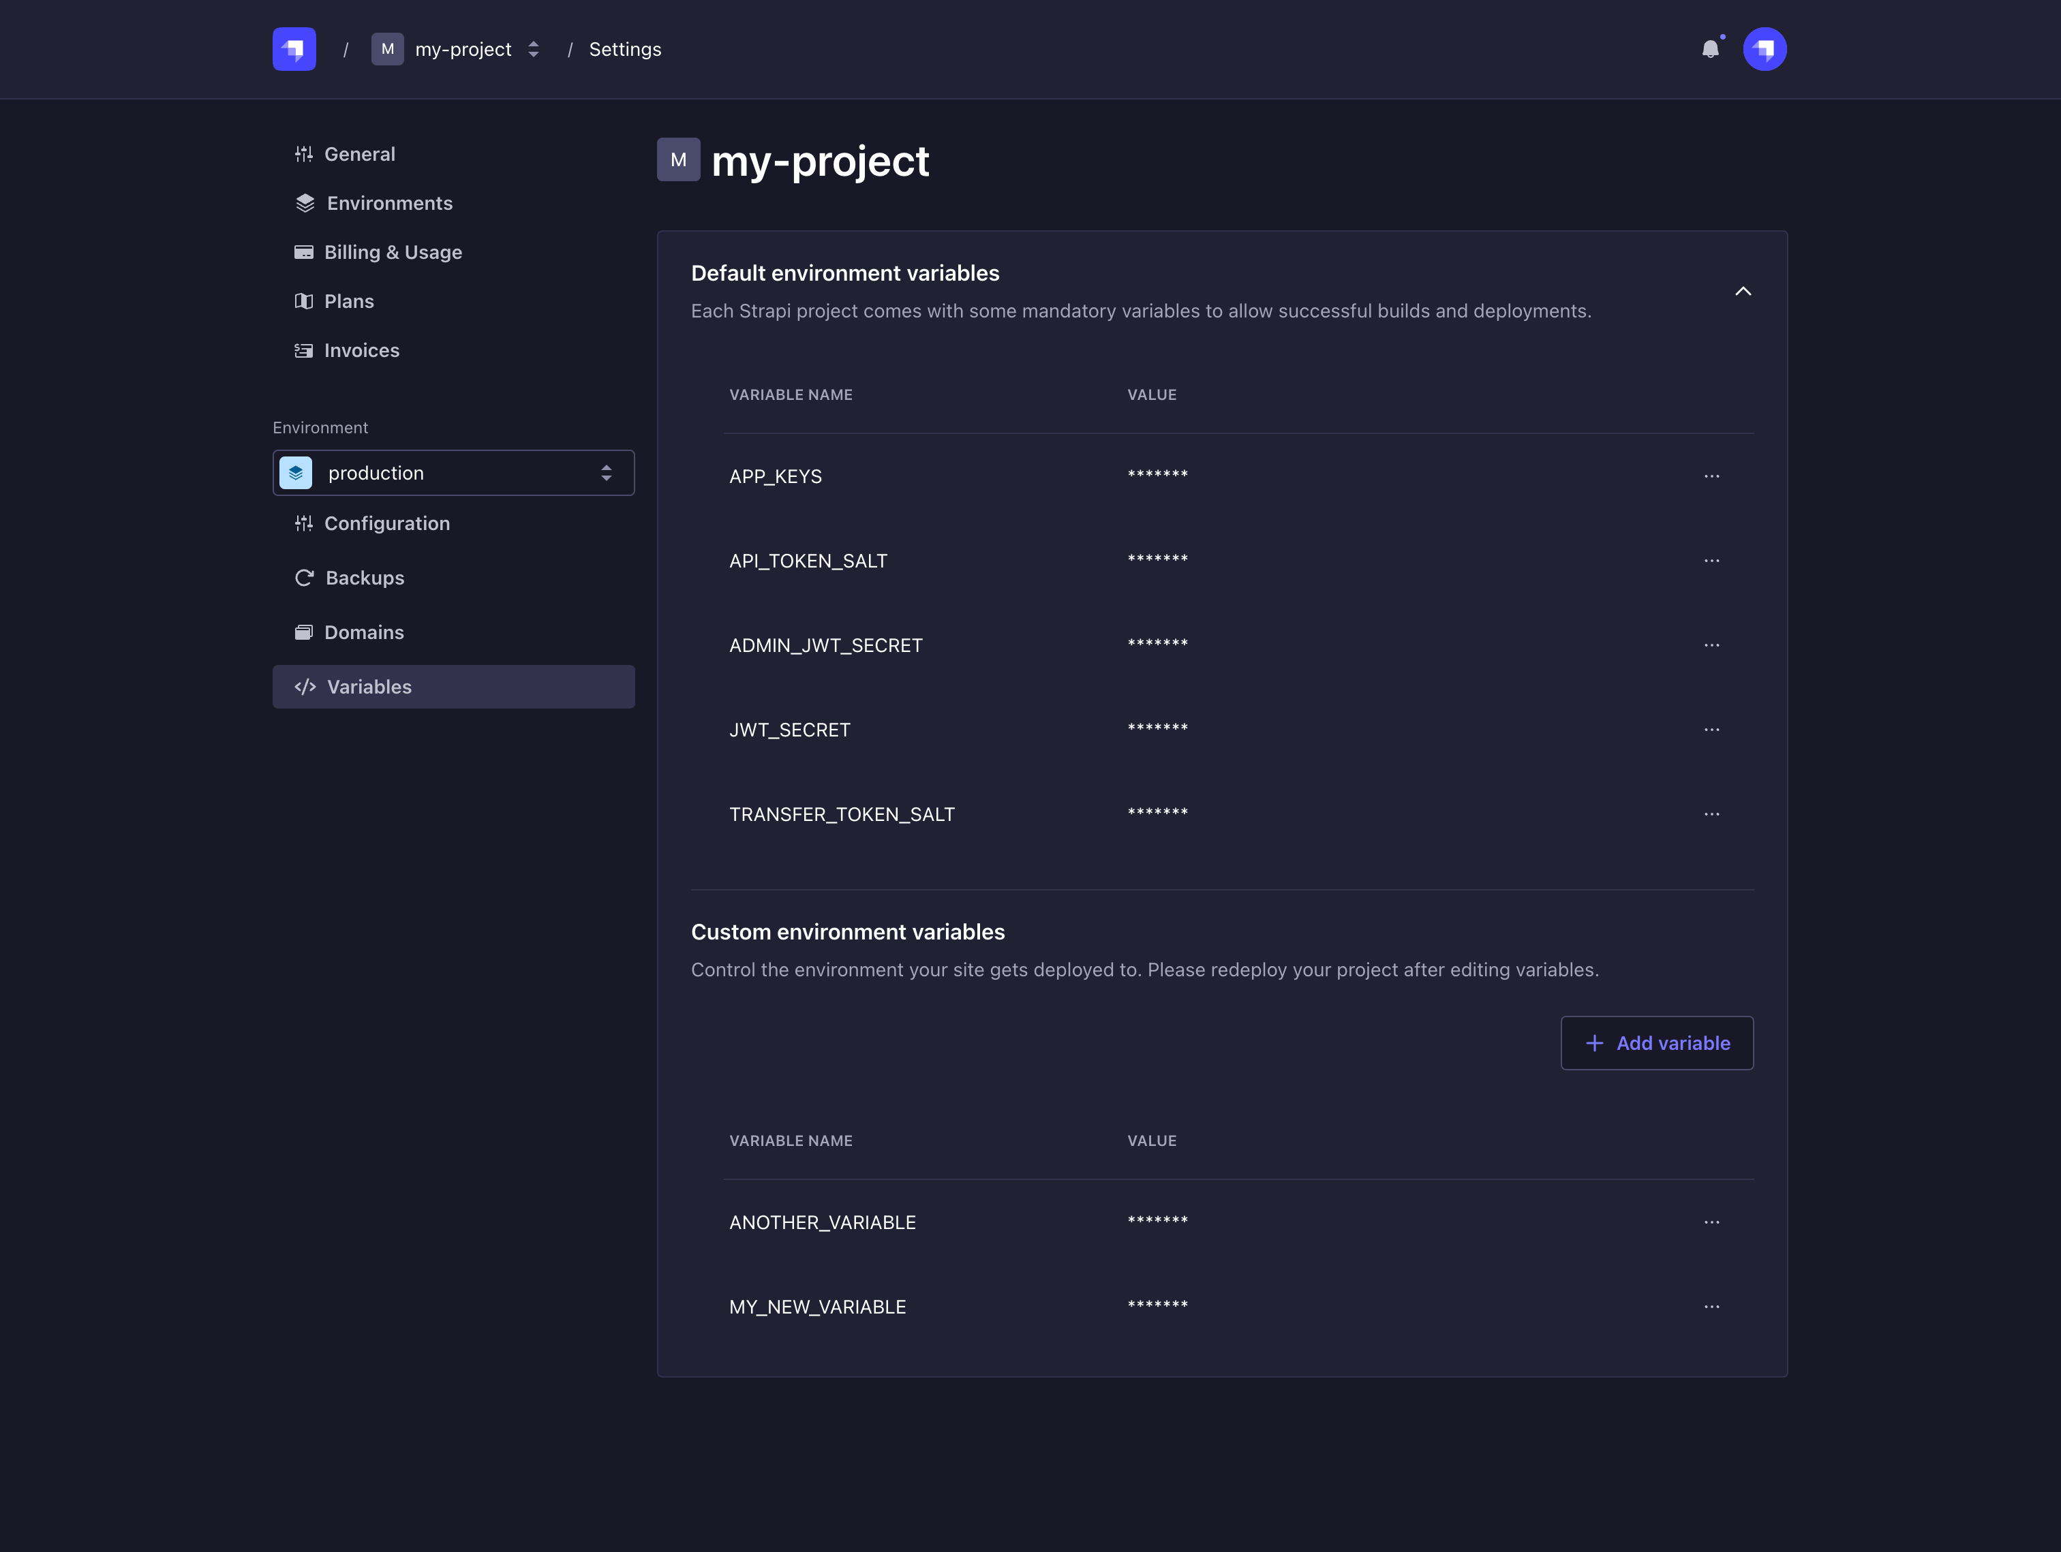Click the Settings breadcrumb link

tap(624, 49)
